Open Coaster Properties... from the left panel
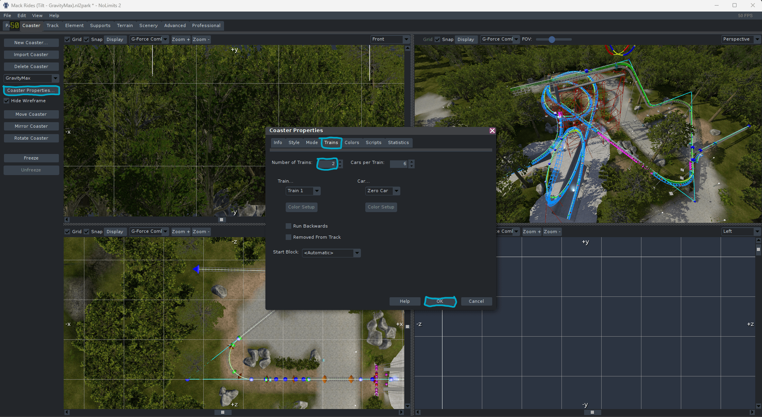 coord(31,90)
